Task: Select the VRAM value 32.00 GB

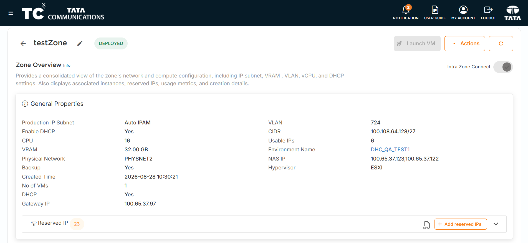Action: tap(136, 150)
